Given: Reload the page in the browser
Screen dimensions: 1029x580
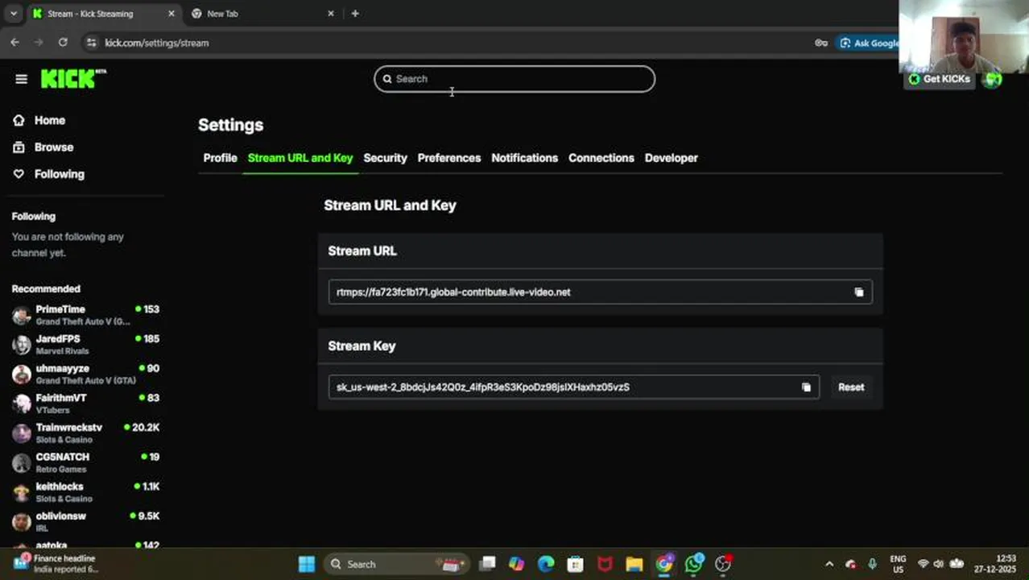Looking at the screenshot, I should tap(63, 43).
